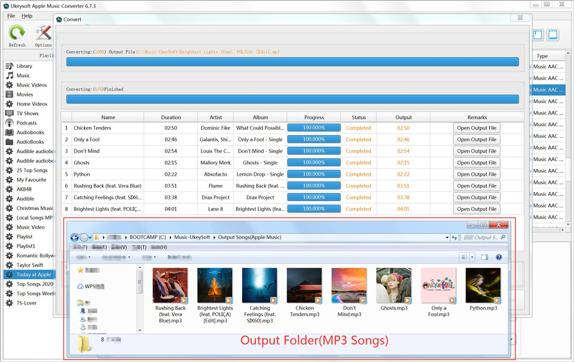574x362 pixels.
Task: Open the Audiobooks book icon
Action: [10, 133]
